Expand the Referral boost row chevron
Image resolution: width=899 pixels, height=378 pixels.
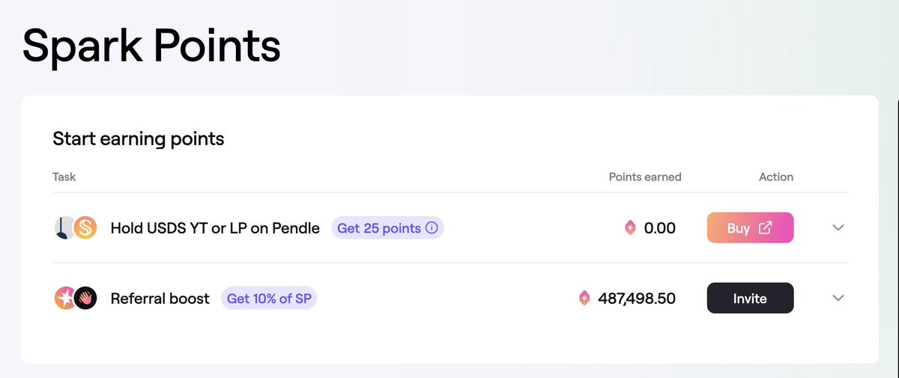[x=838, y=298]
